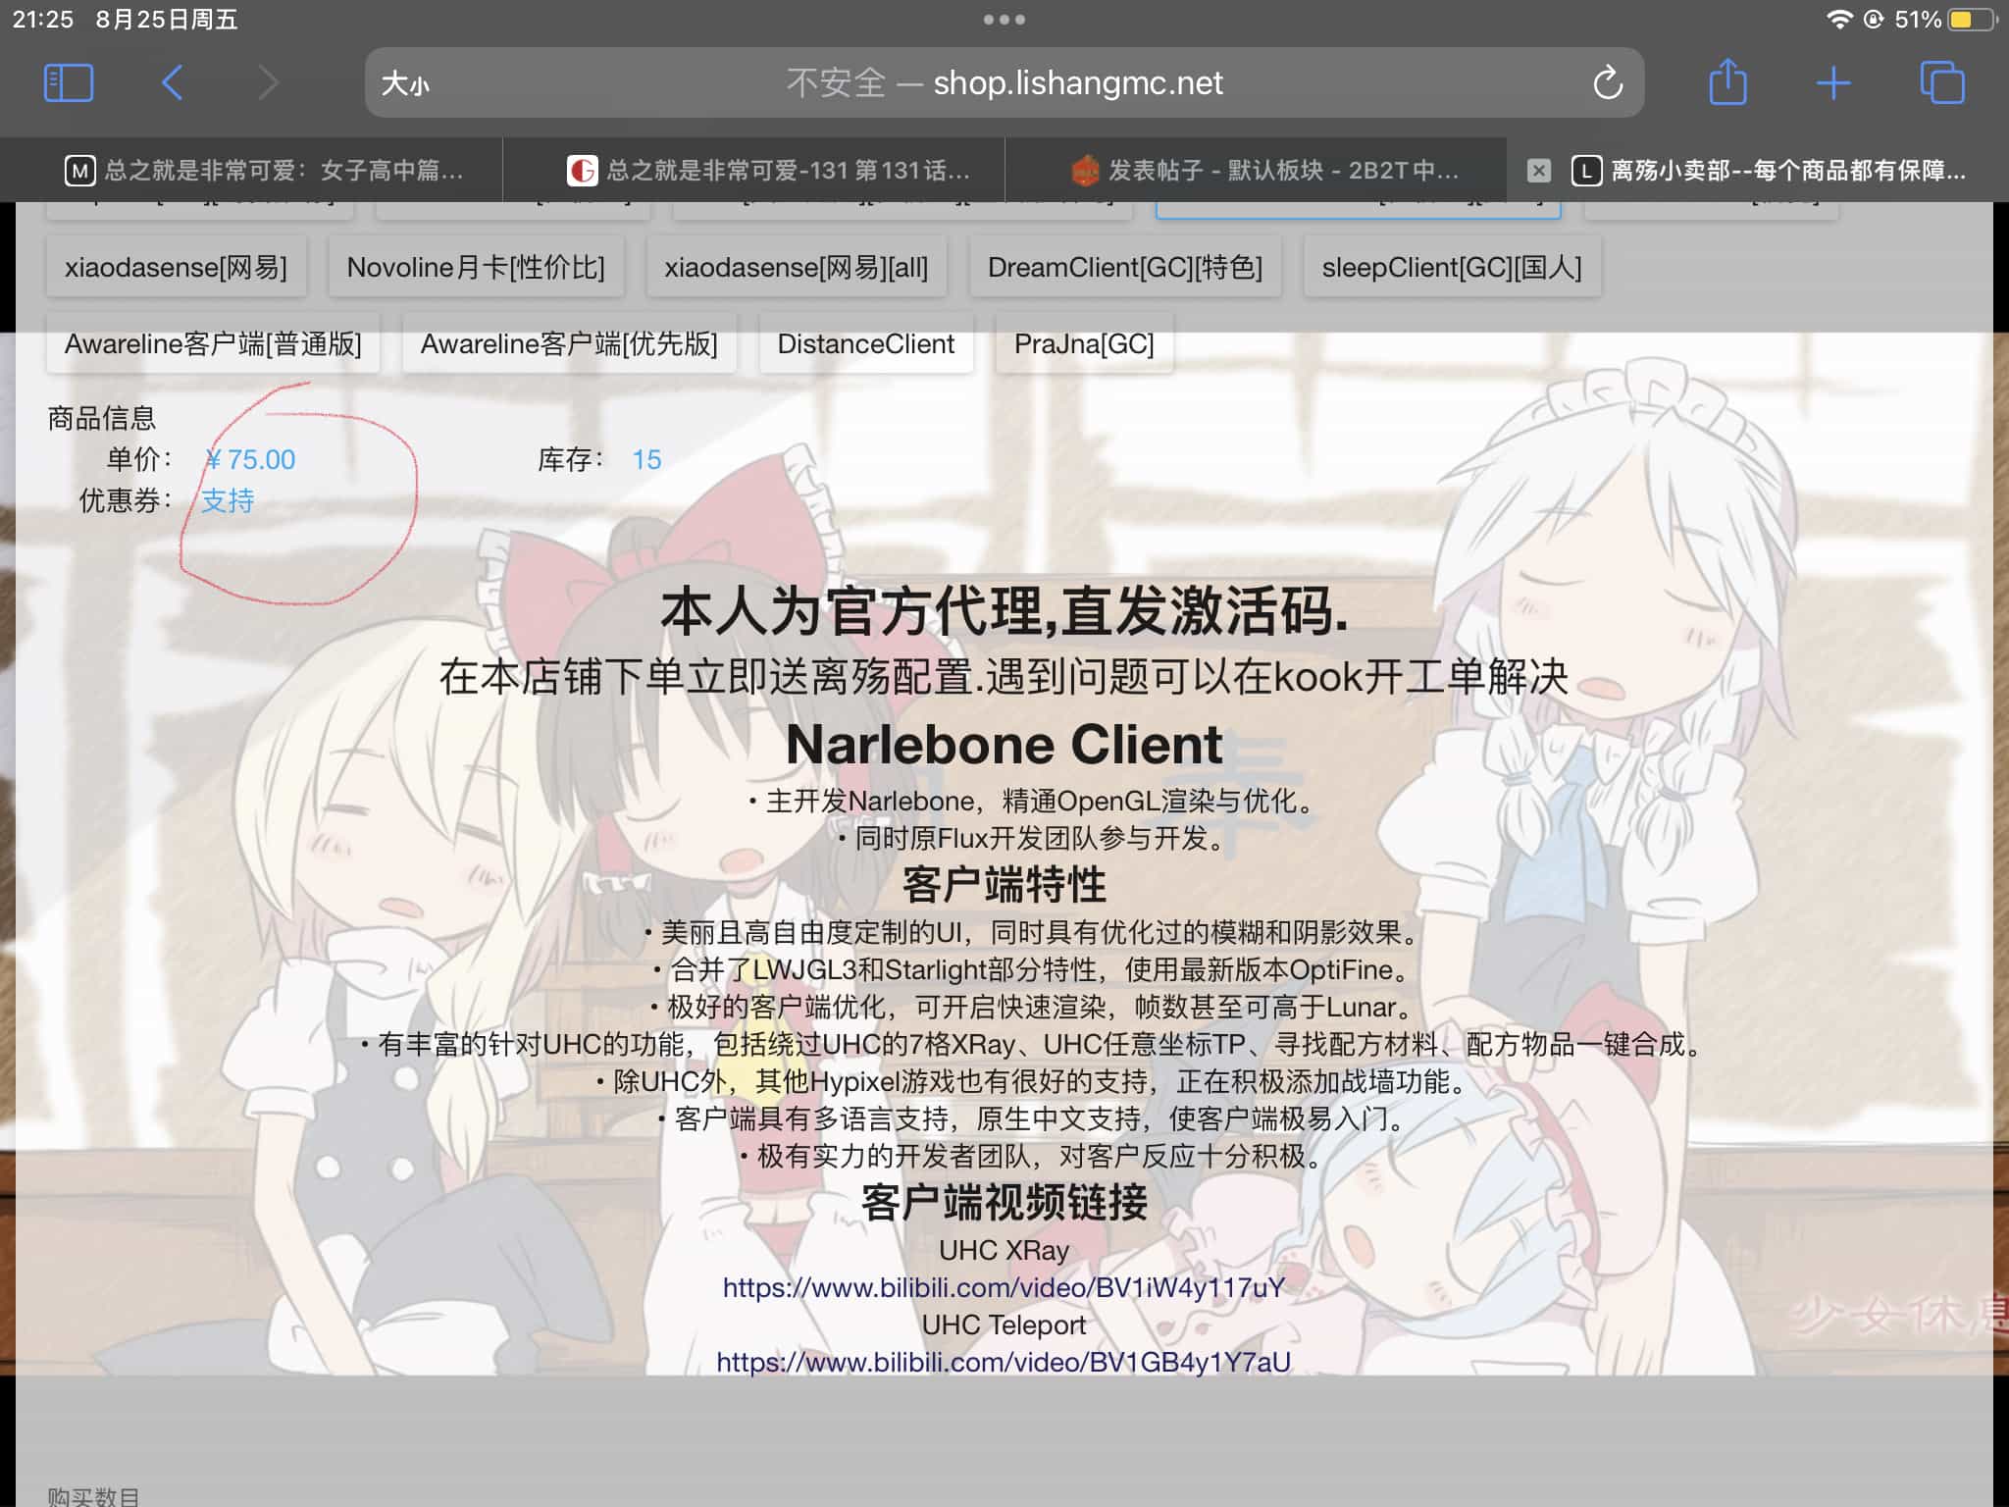Choose product xiaodasense[网易][all]
Image resolution: width=2009 pixels, height=1507 pixels.
point(796,267)
